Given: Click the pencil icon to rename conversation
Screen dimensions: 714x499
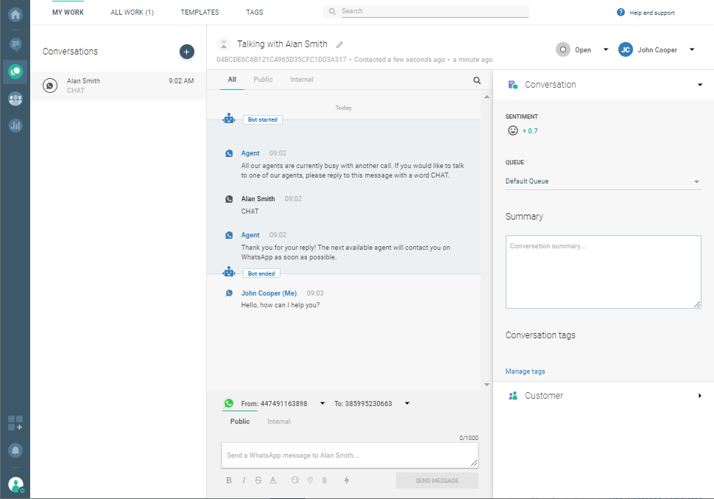Looking at the screenshot, I should click(x=339, y=45).
